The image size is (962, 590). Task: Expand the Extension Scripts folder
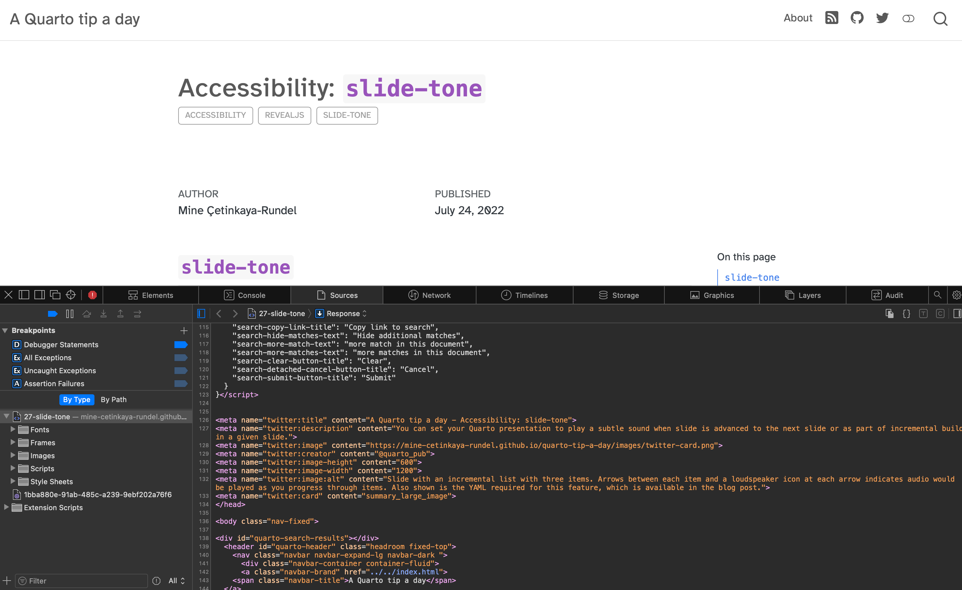point(6,507)
